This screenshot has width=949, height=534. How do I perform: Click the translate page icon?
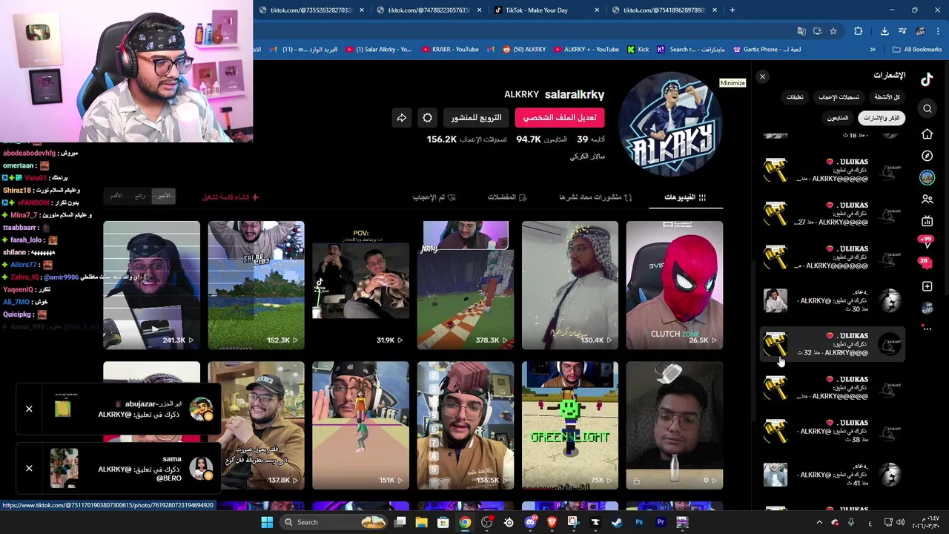click(801, 31)
